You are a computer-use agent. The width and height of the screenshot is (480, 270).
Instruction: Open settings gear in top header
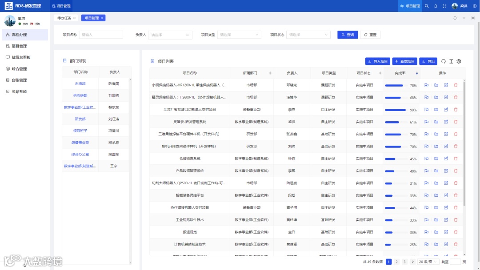coord(475,6)
